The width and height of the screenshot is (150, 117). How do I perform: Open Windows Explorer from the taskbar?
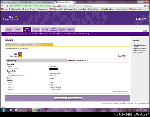point(16,110)
